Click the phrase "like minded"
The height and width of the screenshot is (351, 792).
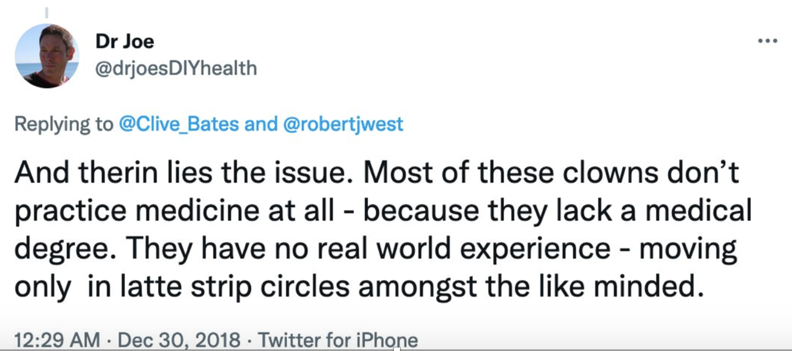(x=621, y=286)
